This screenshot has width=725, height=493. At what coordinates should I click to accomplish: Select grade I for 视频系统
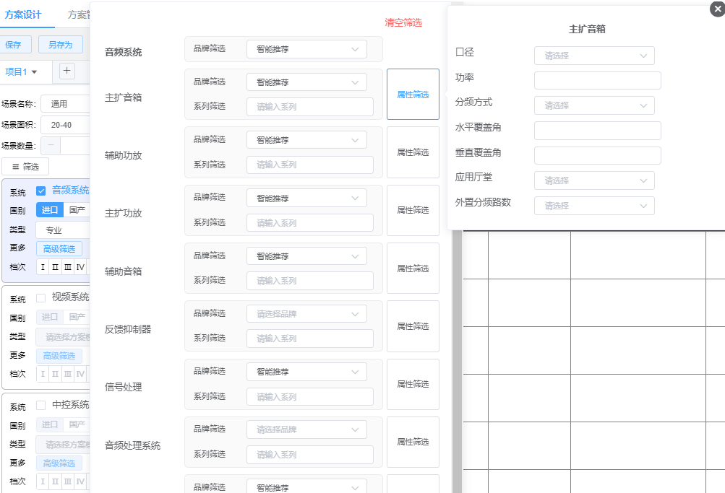click(42, 374)
